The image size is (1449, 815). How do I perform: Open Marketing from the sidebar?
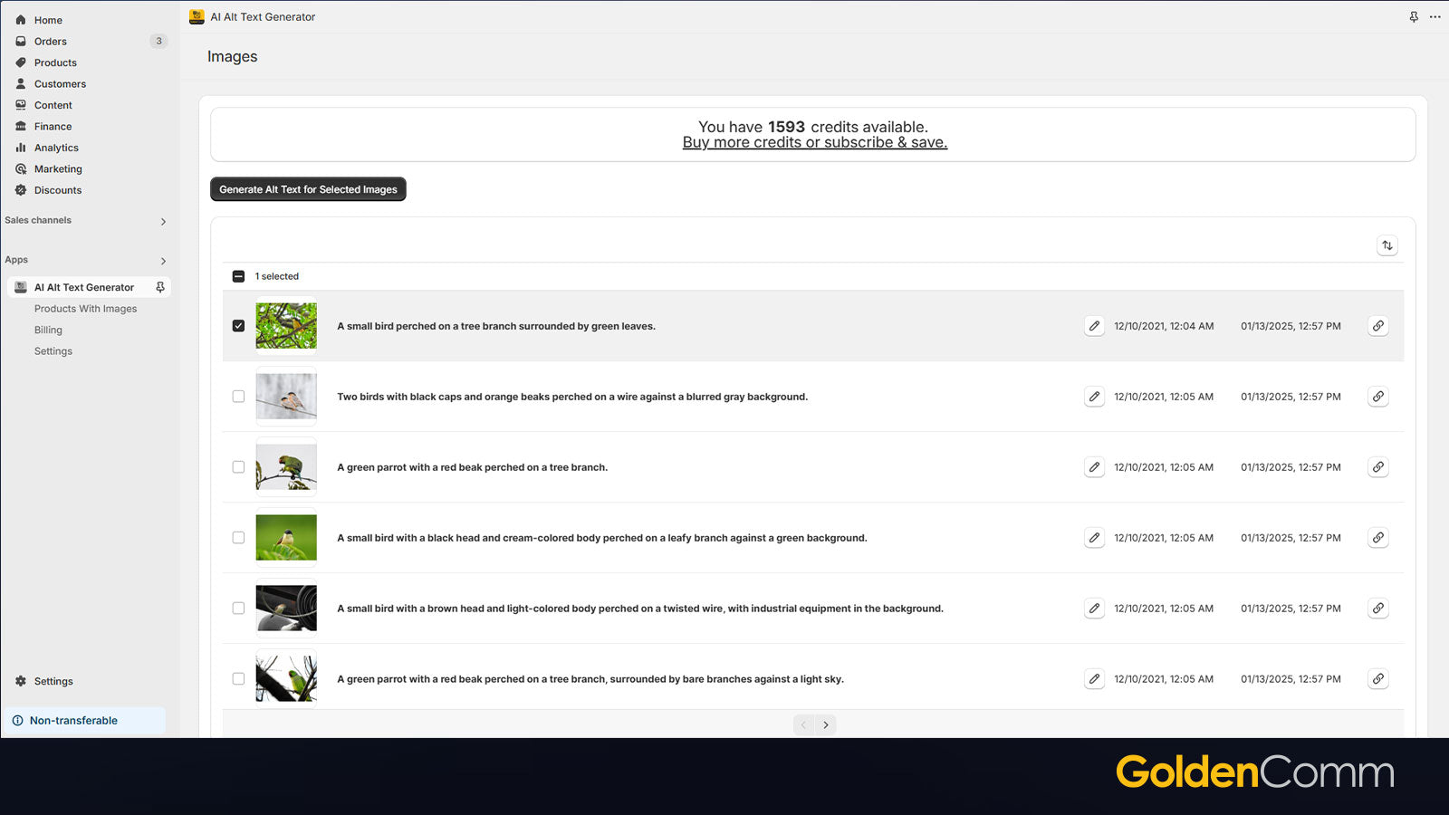tap(57, 168)
